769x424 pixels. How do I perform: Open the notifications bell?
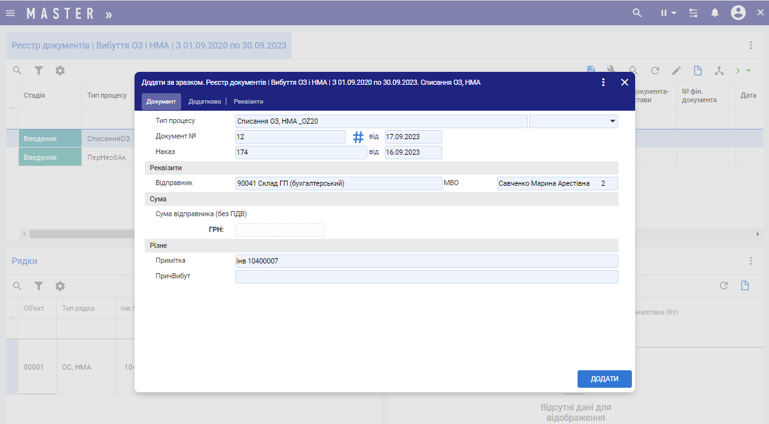(715, 13)
